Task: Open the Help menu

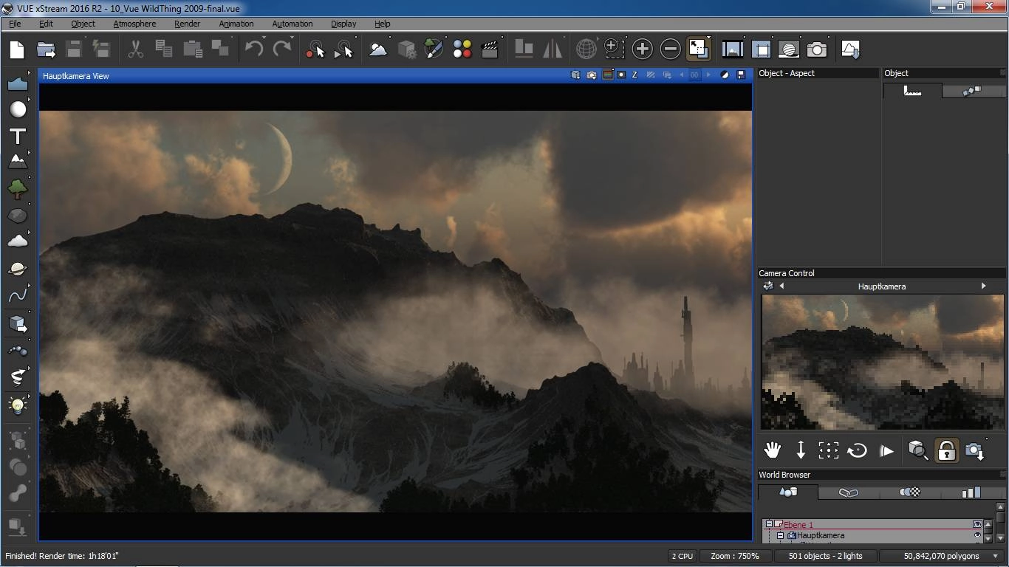Action: click(382, 24)
